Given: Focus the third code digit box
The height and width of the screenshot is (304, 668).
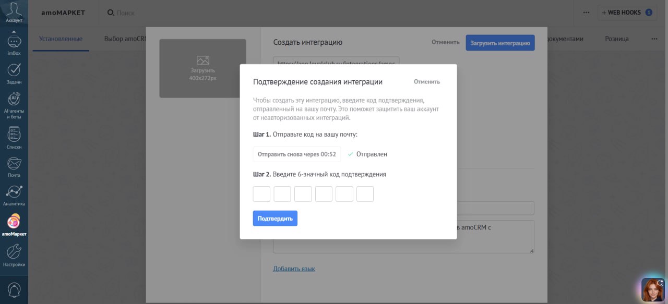Looking at the screenshot, I should 303,194.
